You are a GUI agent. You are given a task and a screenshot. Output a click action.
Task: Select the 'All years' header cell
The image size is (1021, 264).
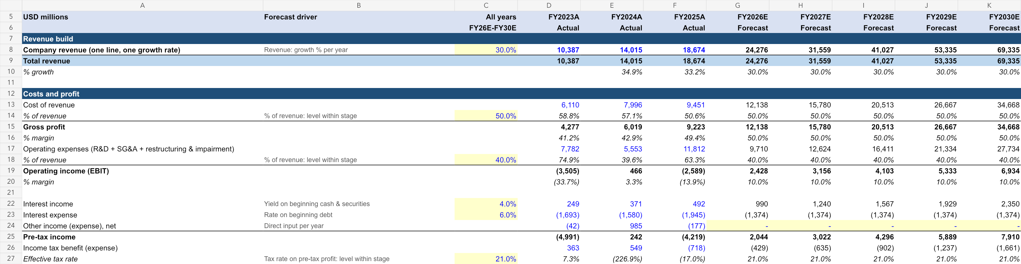pyautogui.click(x=486, y=17)
